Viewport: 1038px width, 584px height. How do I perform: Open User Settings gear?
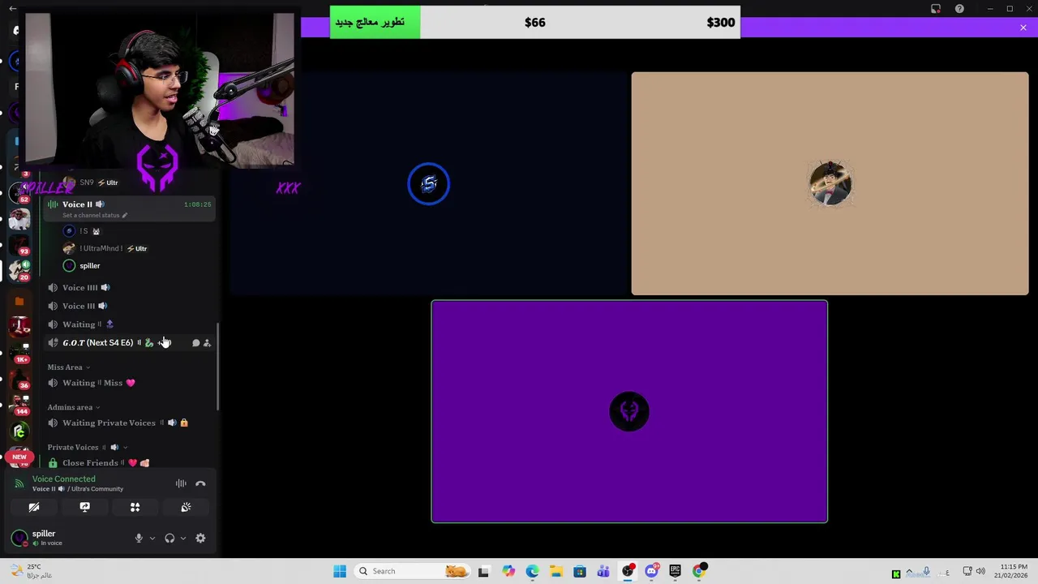200,538
